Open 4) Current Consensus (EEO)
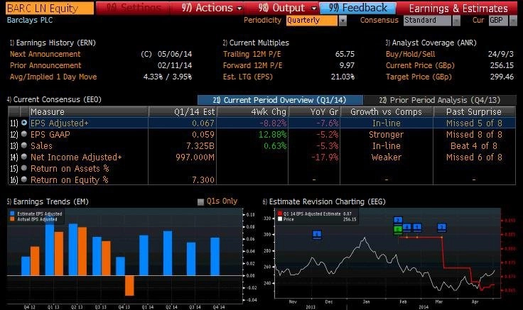Screen dimensions: 523x310 click(x=54, y=99)
